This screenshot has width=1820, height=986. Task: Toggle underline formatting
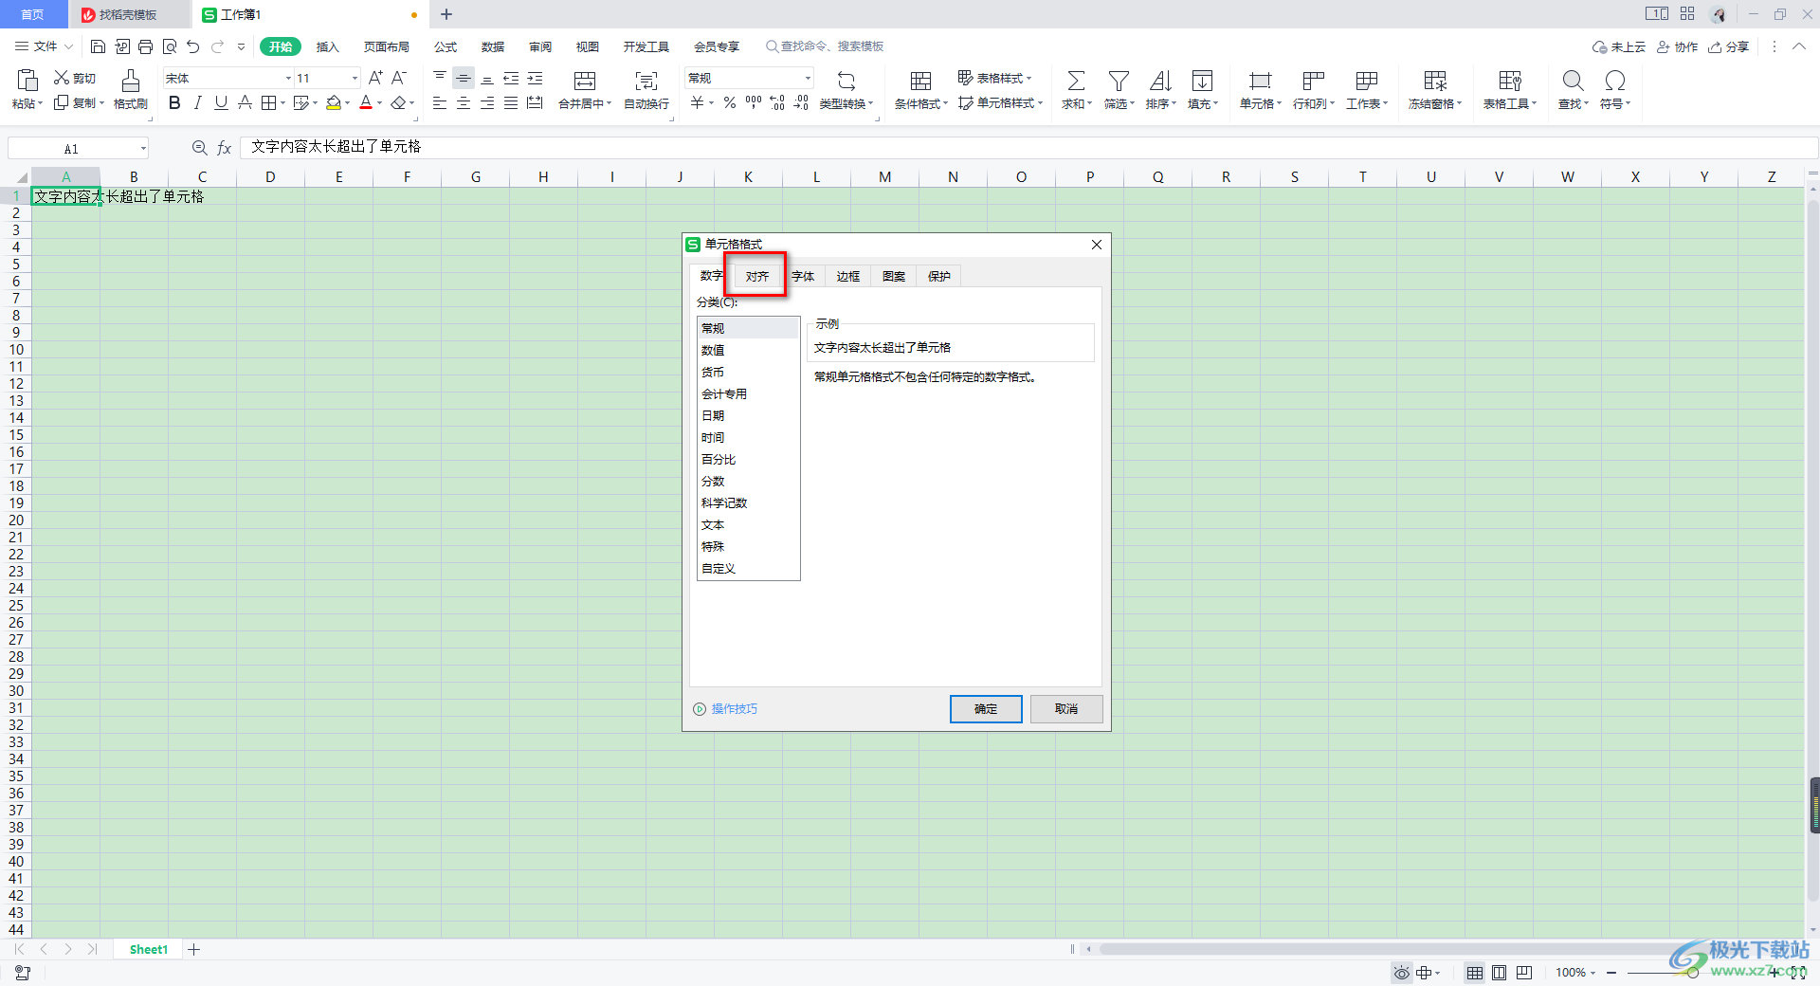221,102
